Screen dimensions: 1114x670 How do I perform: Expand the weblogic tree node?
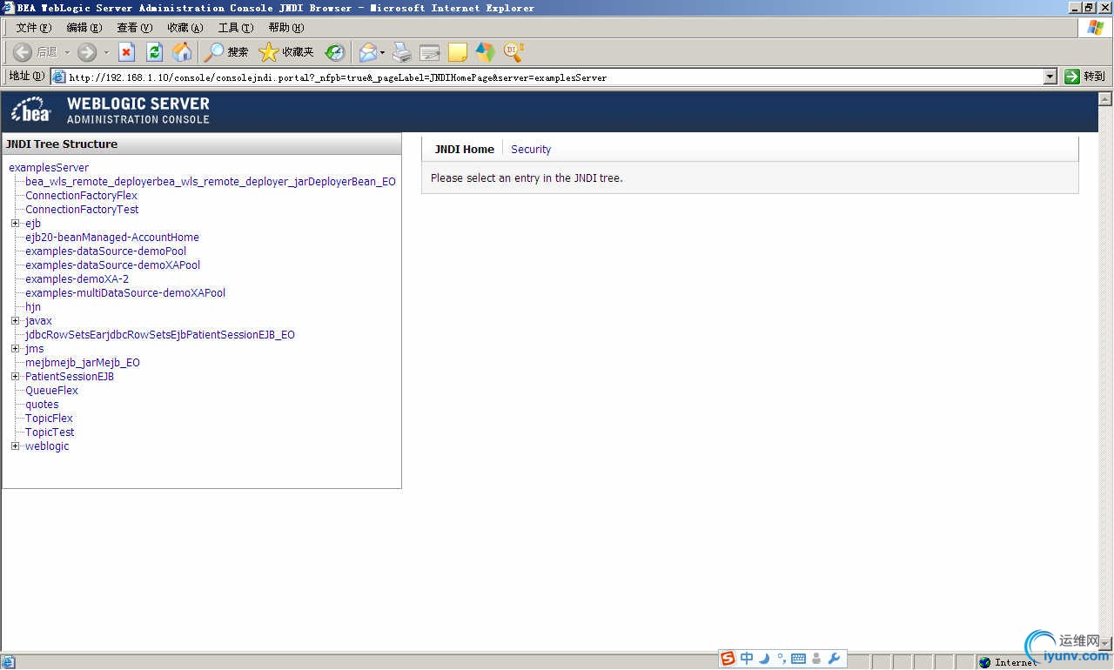(15, 446)
